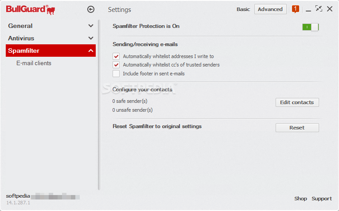Open the Shop link
The image size is (339, 211).
[x=300, y=199]
